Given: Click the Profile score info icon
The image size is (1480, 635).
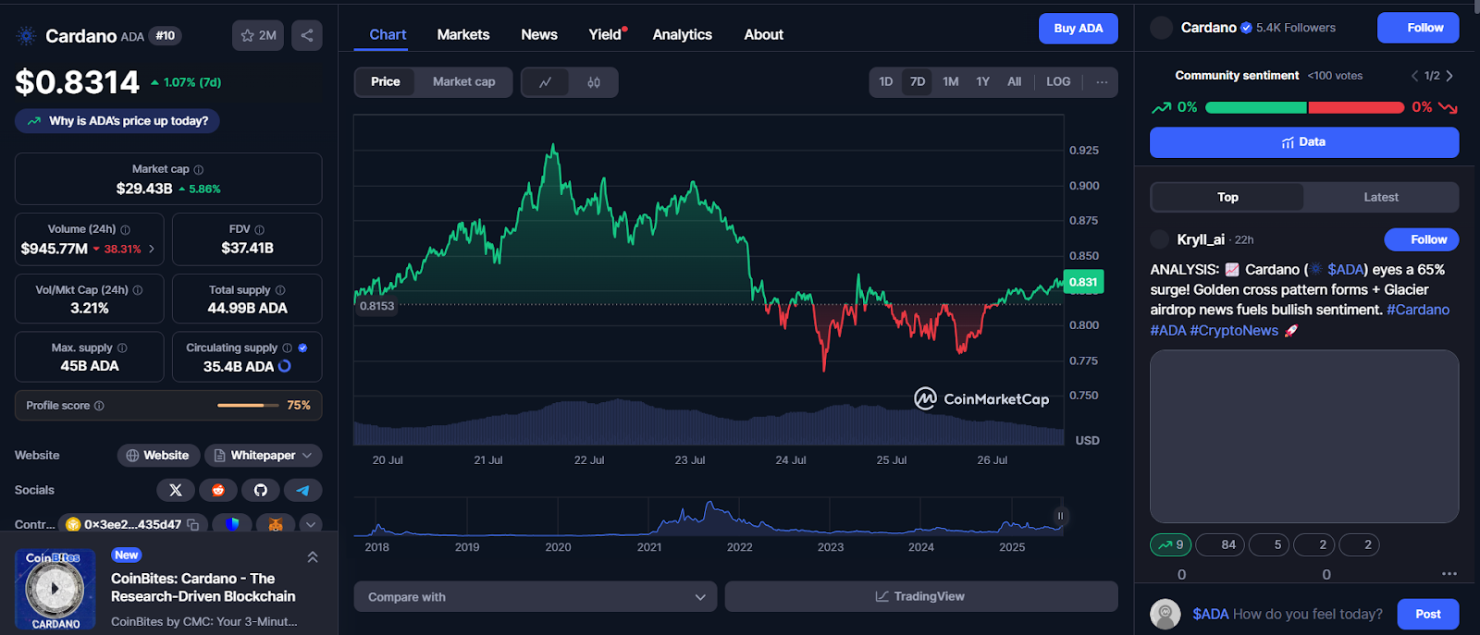Looking at the screenshot, I should pos(99,406).
